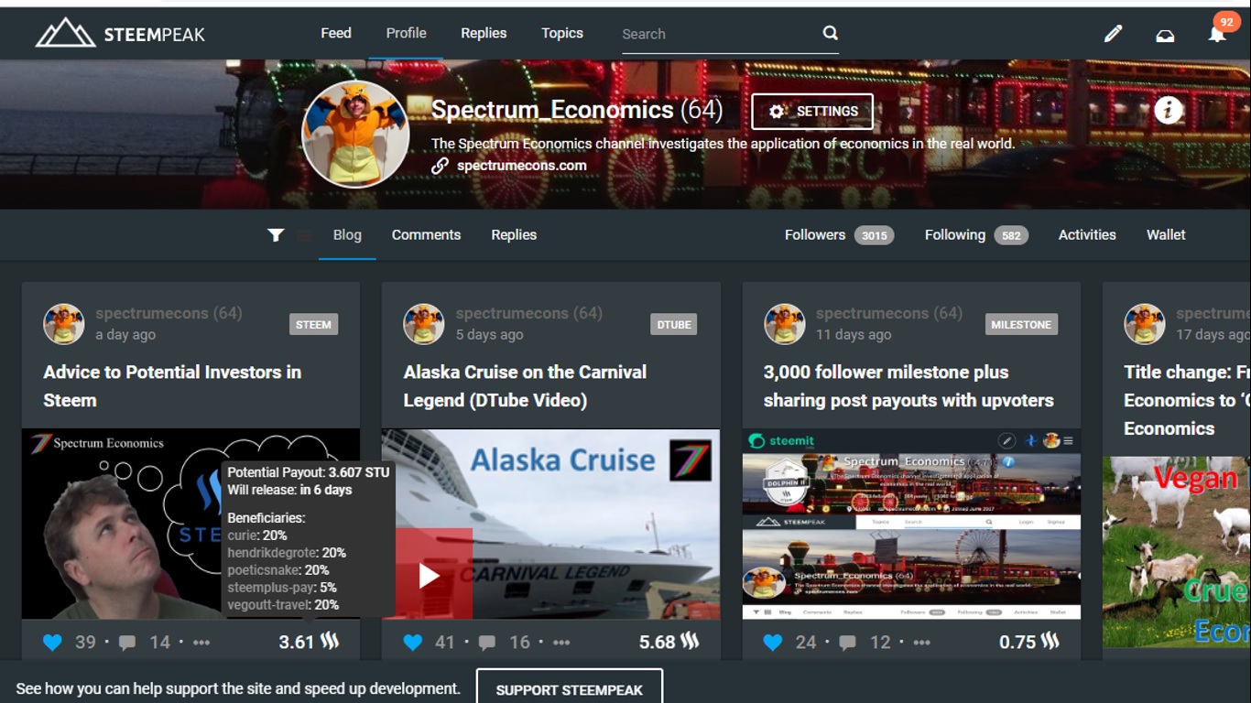This screenshot has height=703, width=1251.
Task: Open the Vegan goats post thumbnail
Action: pyautogui.click(x=1177, y=552)
